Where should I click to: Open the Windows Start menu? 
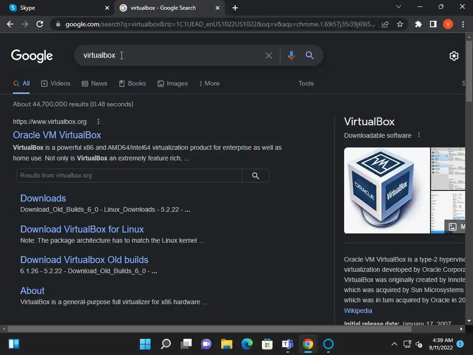[x=145, y=344]
